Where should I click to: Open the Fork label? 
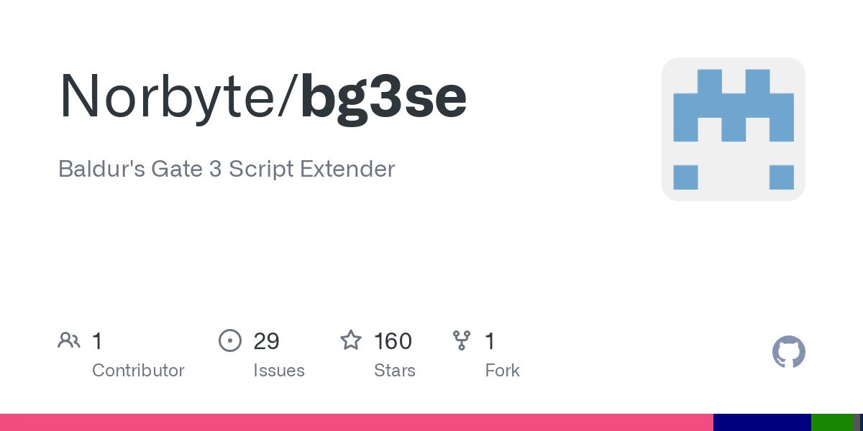(502, 371)
